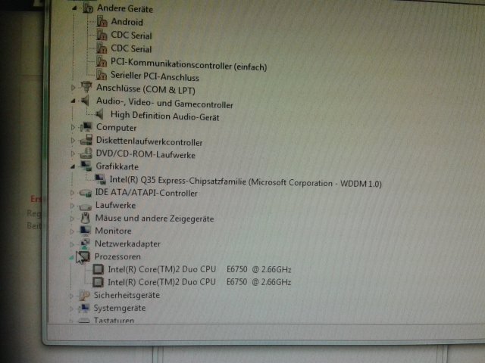
Task: Click the Systemgeräte category icon
Action: click(x=83, y=308)
